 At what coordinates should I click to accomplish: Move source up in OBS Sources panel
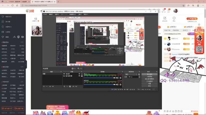(x=73, y=86)
